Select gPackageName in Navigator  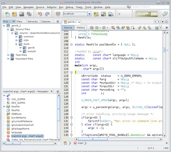click(20, 129)
